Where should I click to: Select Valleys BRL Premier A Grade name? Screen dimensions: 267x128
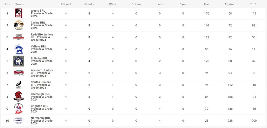point(42,49)
